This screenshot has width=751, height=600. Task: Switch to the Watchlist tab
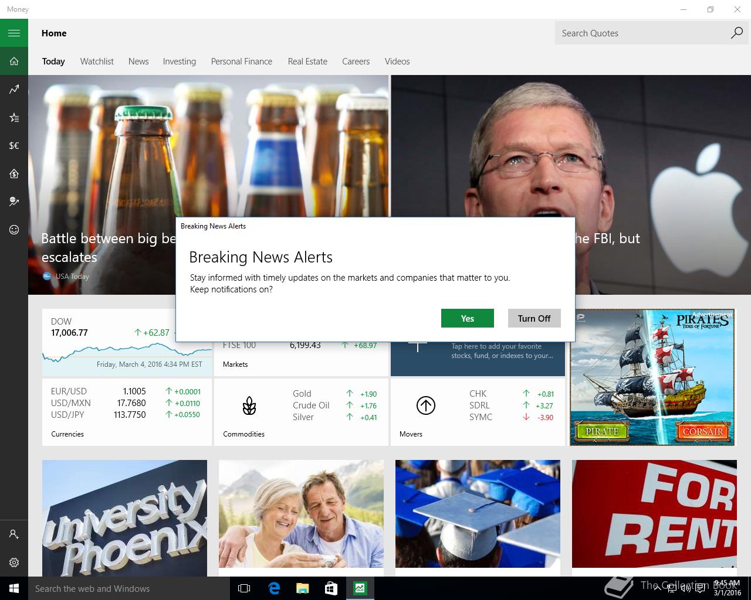(97, 62)
